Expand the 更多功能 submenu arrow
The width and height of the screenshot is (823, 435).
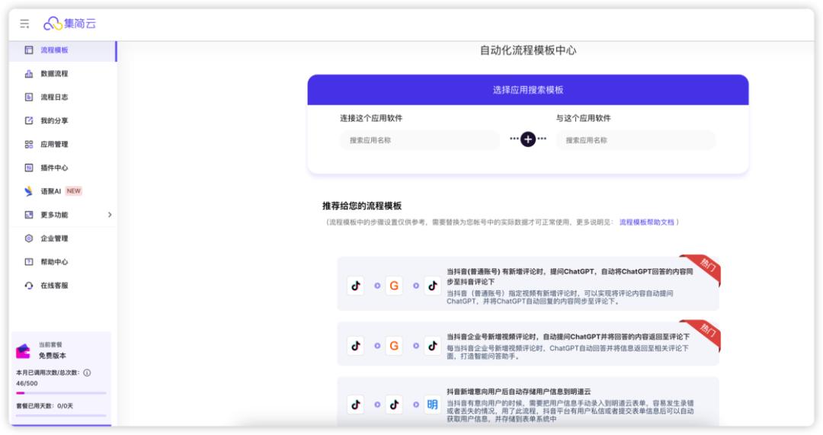tap(109, 215)
